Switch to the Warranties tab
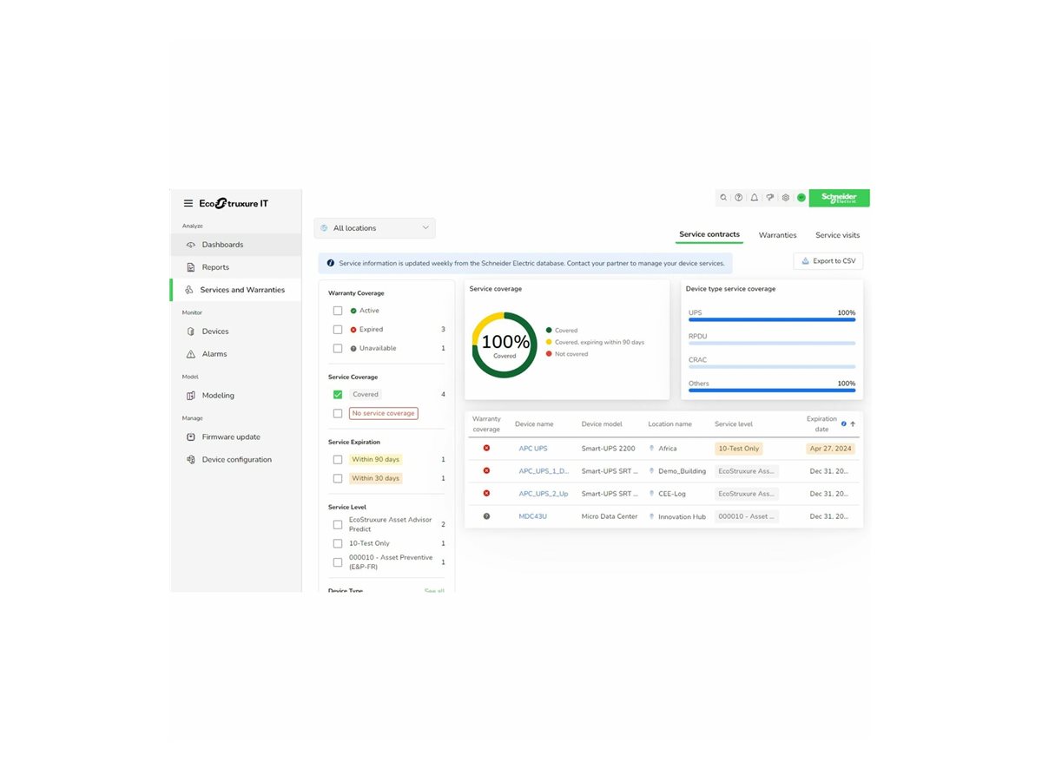 pos(777,235)
